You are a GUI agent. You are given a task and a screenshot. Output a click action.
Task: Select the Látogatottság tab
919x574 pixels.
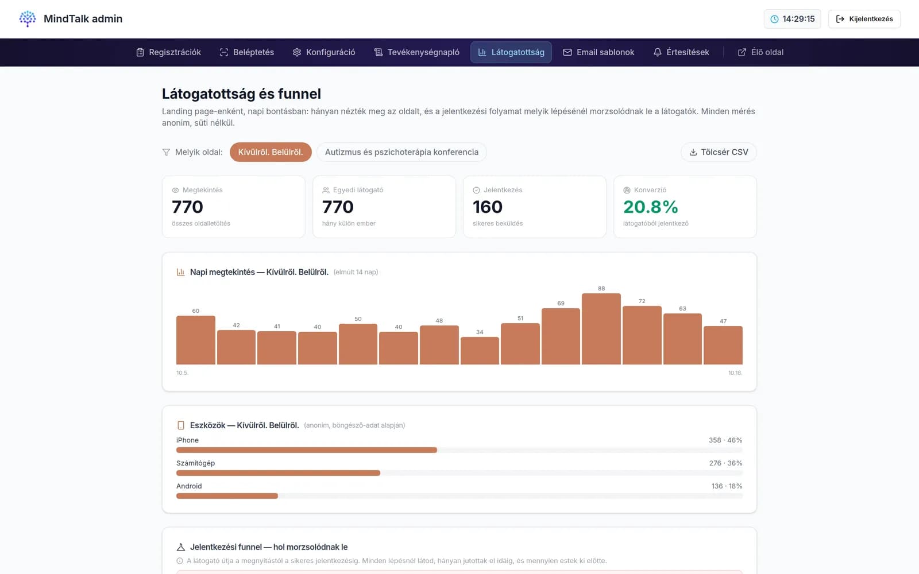point(511,52)
